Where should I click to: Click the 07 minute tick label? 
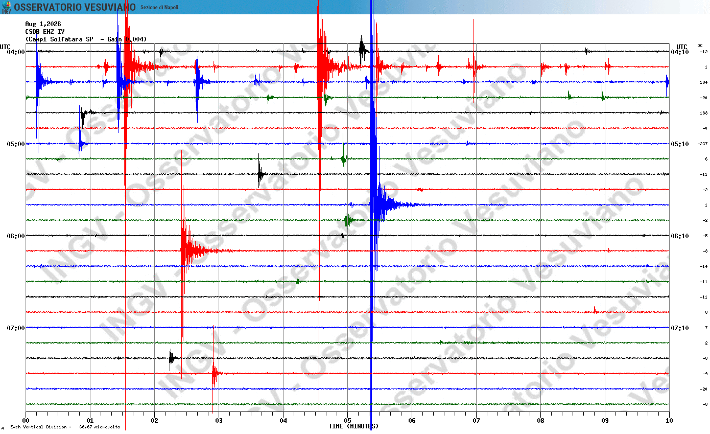point(476,421)
